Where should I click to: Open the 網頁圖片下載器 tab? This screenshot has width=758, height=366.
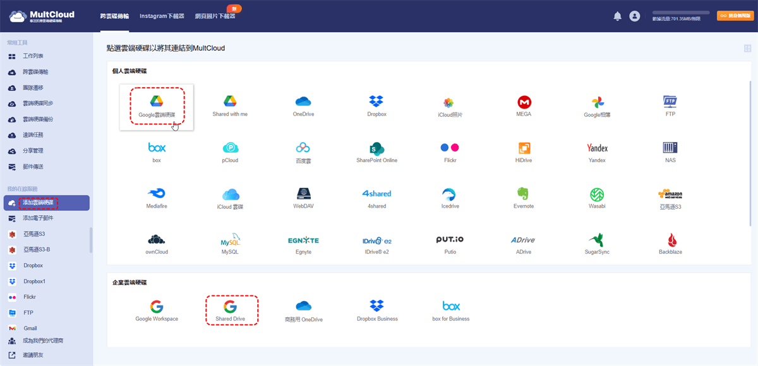(215, 16)
